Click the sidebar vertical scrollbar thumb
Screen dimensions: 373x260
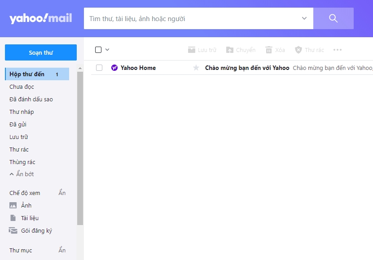(80, 148)
